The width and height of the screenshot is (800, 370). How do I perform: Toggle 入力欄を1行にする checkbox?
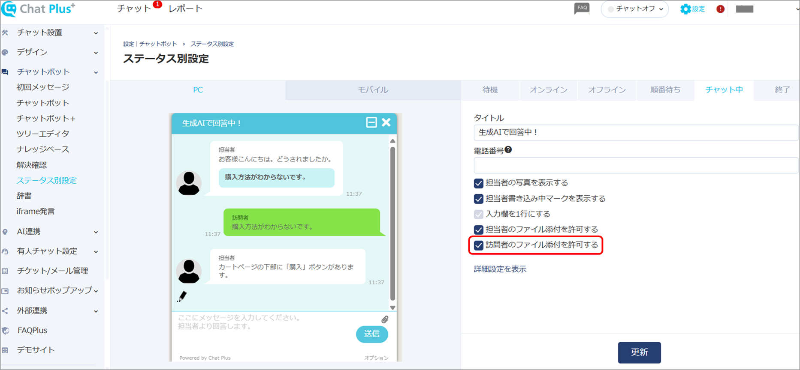[479, 214]
